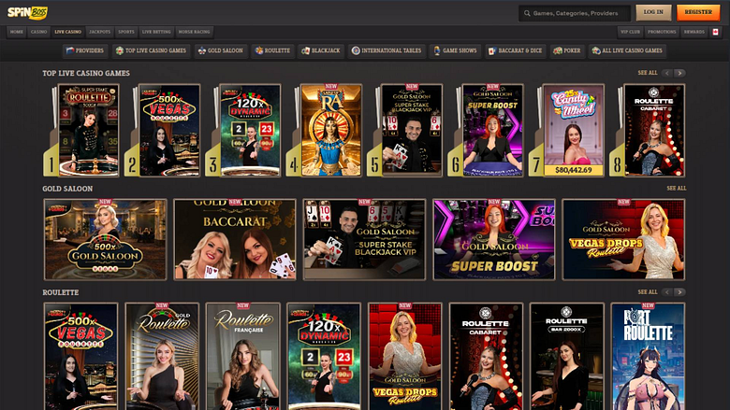Select the Poker category tab
This screenshot has width=730, height=410.
tap(567, 50)
